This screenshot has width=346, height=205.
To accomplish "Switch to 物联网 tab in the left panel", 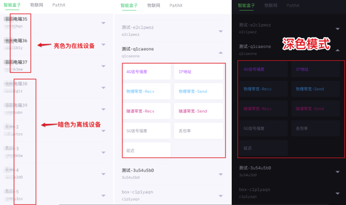I will pos(36,5).
